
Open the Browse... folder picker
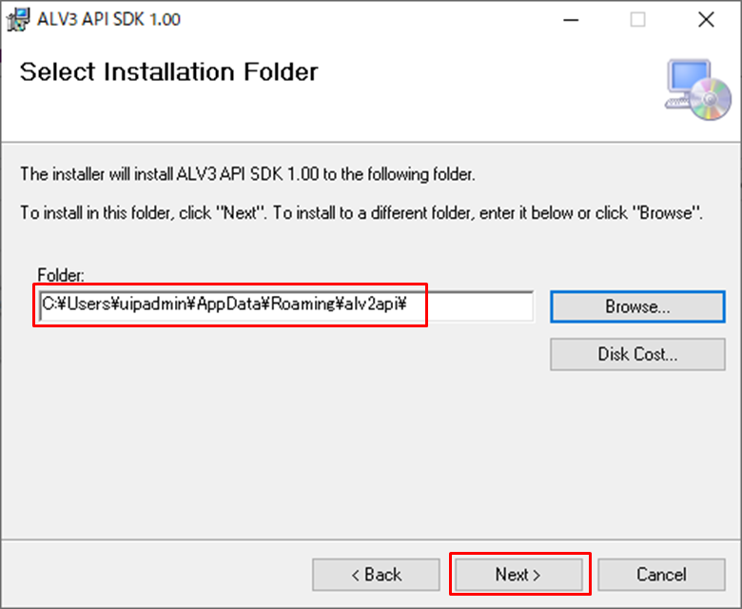pyautogui.click(x=637, y=306)
